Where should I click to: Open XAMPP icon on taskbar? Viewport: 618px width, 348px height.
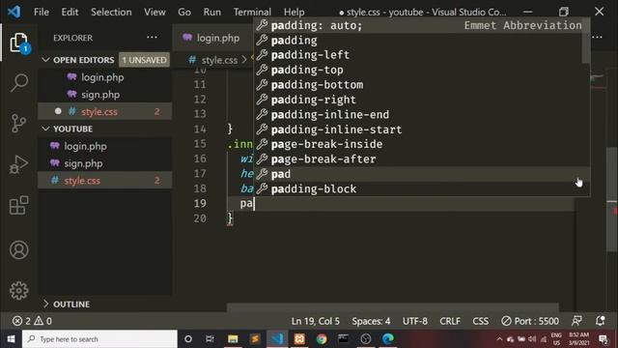pyautogui.click(x=299, y=339)
